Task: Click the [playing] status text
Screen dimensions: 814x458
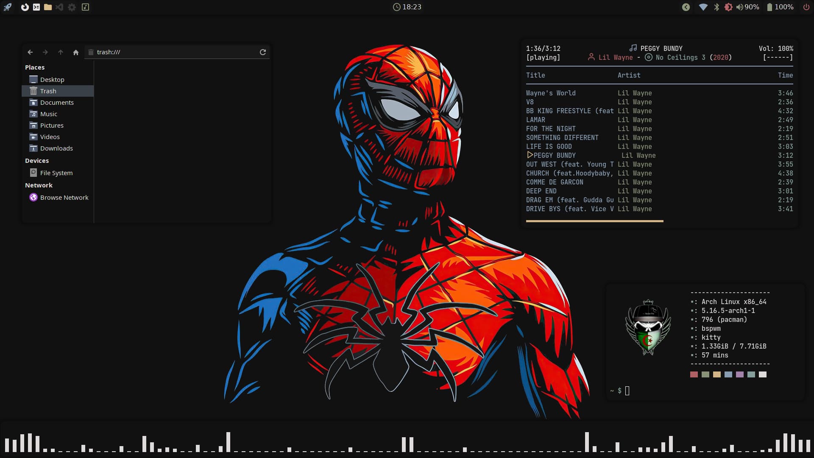Action: [543, 58]
